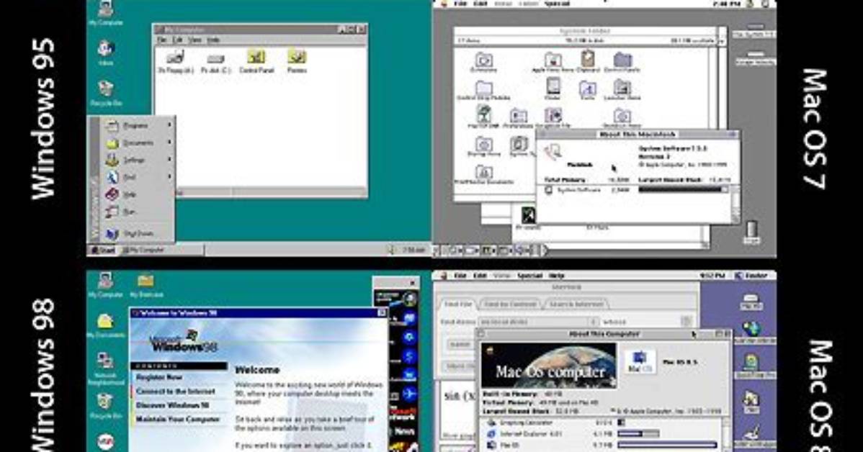
Task: Expand Settings submenu in Start menu
Action: (x=138, y=160)
